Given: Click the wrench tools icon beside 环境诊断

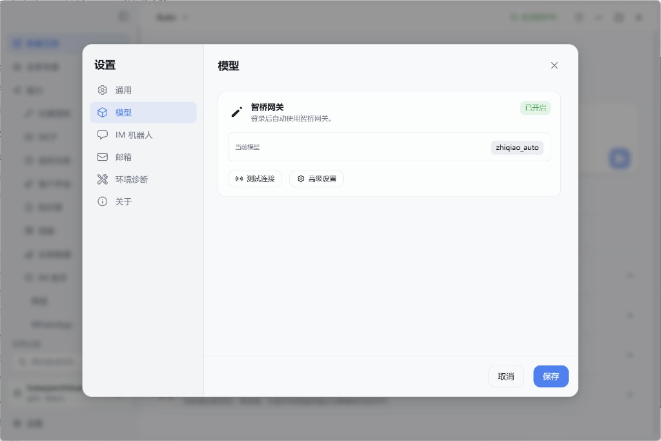Looking at the screenshot, I should pos(103,179).
